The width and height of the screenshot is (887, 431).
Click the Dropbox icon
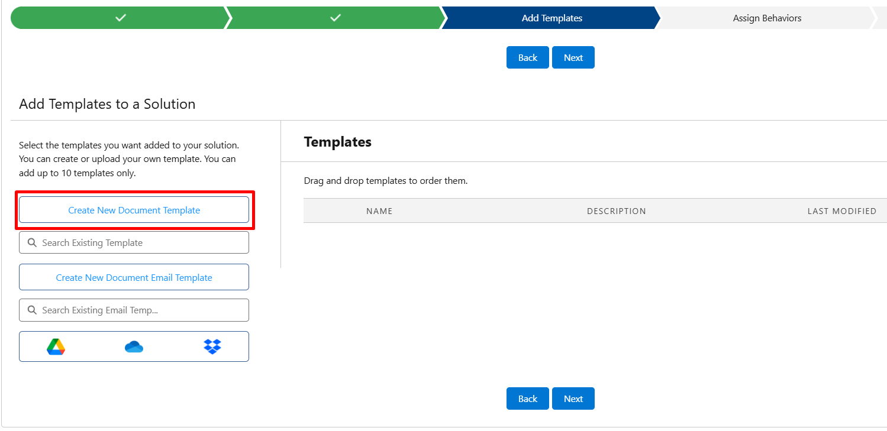212,346
